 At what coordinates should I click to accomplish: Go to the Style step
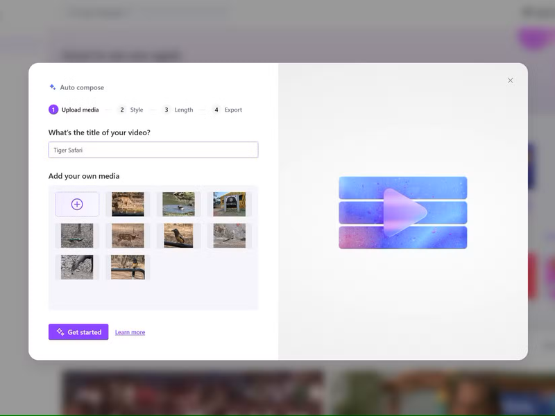coord(136,110)
